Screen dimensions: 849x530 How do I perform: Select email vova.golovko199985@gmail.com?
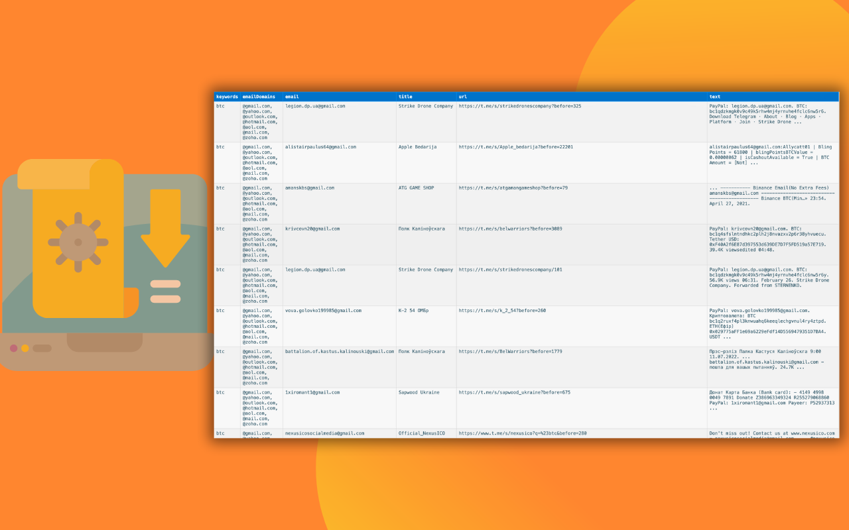pos(323,311)
